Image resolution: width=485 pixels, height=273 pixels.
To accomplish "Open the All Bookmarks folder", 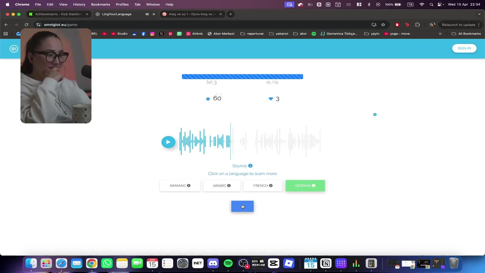I will 466,34.
